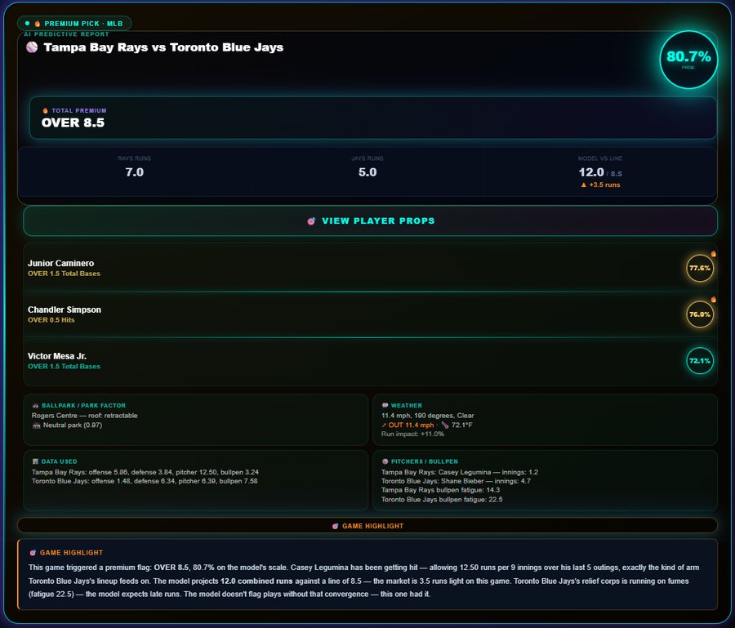The image size is (735, 628).
Task: Click the +3.5 runs indicator
Action: (600, 185)
